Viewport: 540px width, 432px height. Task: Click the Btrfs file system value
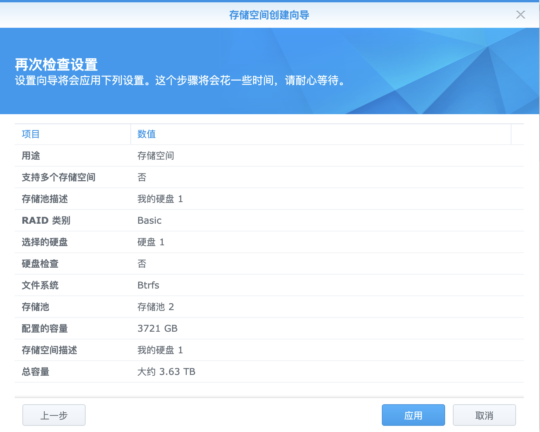[x=148, y=285]
